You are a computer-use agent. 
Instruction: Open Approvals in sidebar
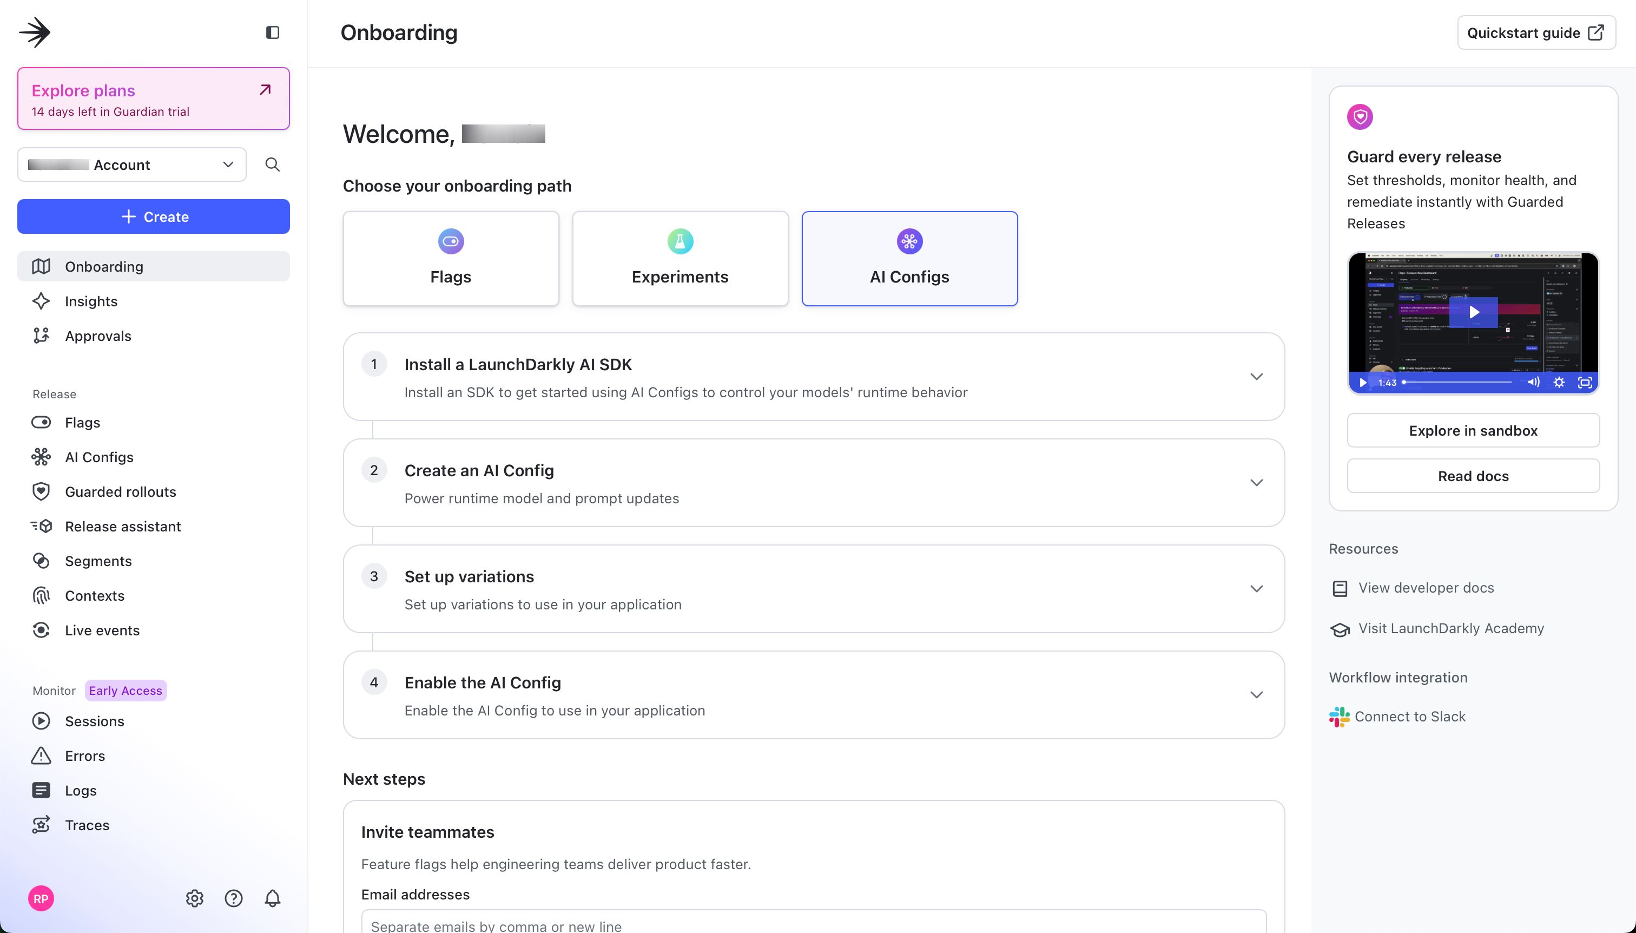pyautogui.click(x=154, y=336)
